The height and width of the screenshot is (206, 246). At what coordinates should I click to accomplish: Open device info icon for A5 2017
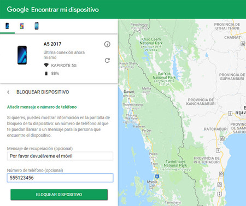click(107, 44)
